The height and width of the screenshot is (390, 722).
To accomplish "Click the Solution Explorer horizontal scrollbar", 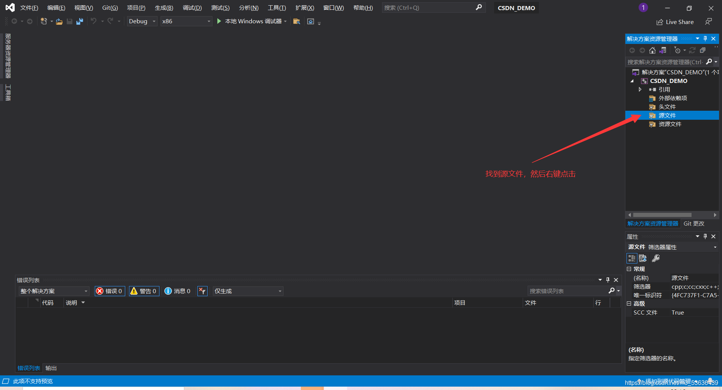I will (662, 215).
